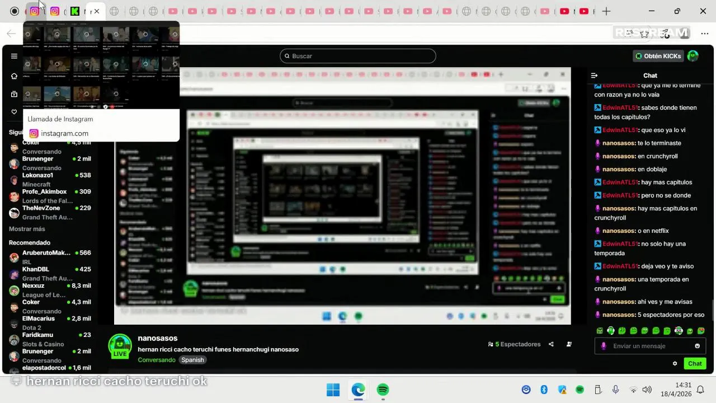The image size is (716, 403).
Task: Open Lokonazo1 channel in sidebar
Action: 50,180
